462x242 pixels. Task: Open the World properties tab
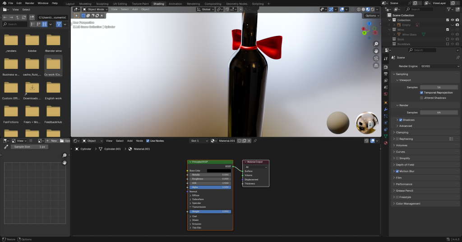click(x=386, y=94)
